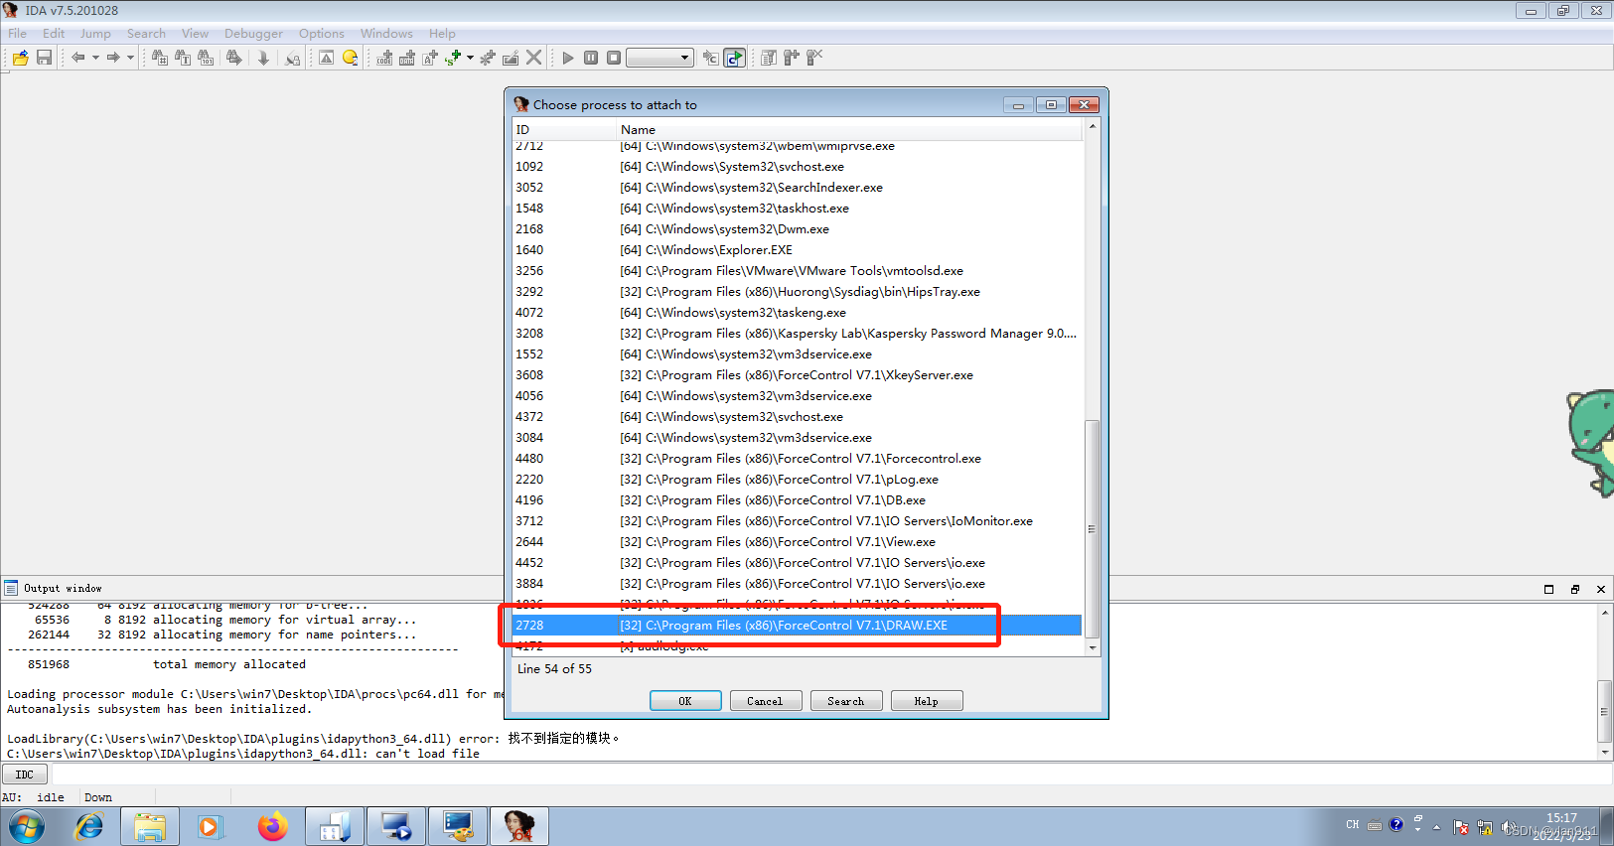Pause the process with pause button

click(591, 58)
